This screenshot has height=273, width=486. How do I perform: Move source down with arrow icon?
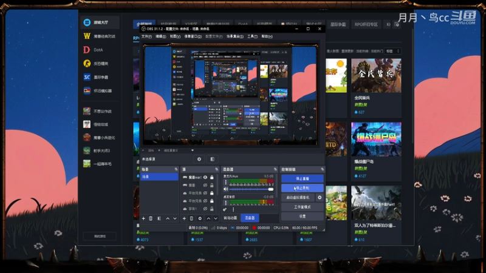click(216, 218)
